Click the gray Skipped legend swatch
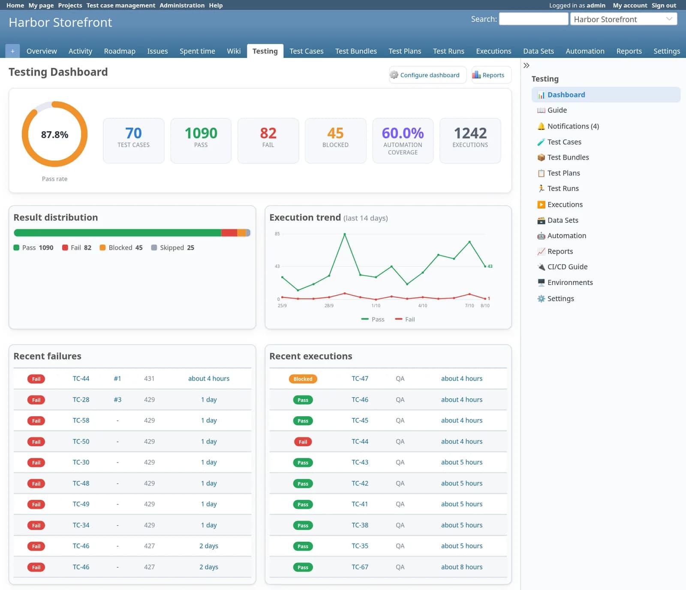This screenshot has height=590, width=686. 154,248
